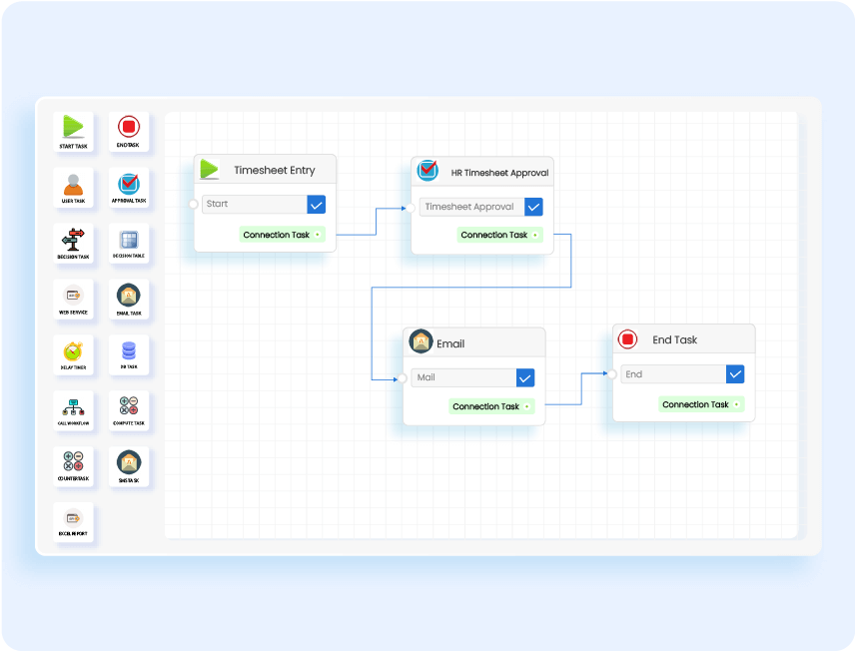Screen dimensions: 856x652
Task: Toggle the checkbox next to Timesheet Approval
Action: (x=533, y=207)
